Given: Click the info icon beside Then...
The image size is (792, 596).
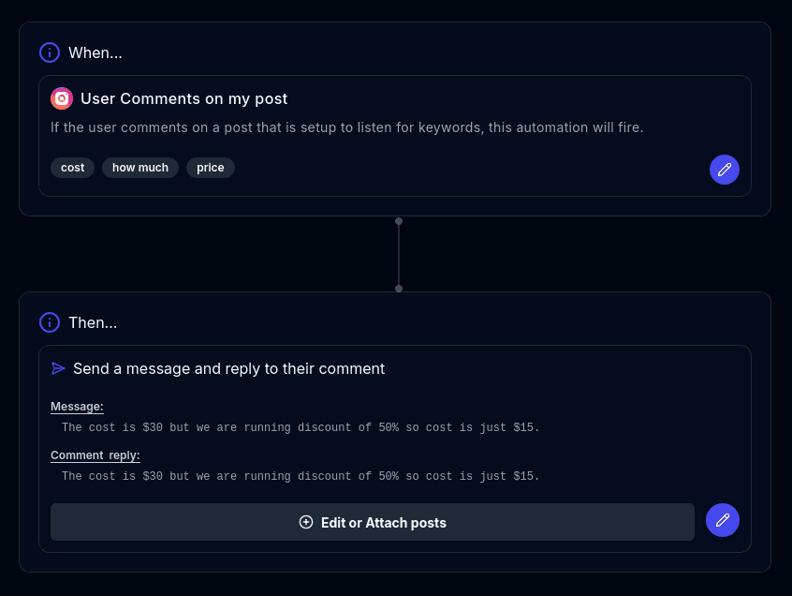Looking at the screenshot, I should click(x=50, y=322).
